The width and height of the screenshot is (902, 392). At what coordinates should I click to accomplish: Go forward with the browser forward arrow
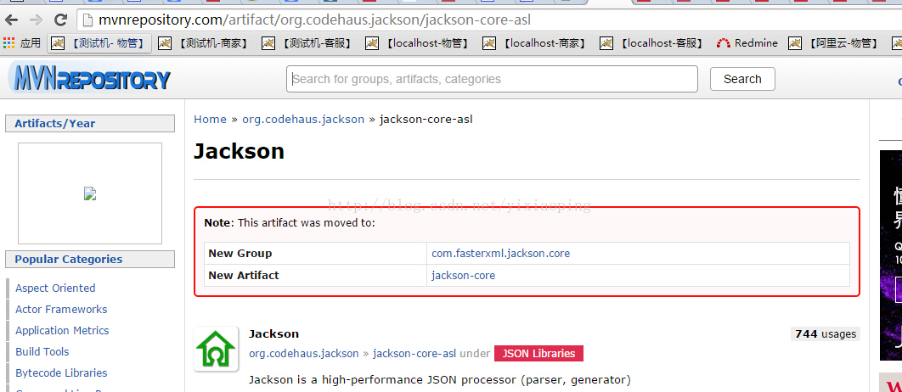36,20
